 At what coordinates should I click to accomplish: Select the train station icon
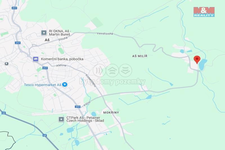6,63
